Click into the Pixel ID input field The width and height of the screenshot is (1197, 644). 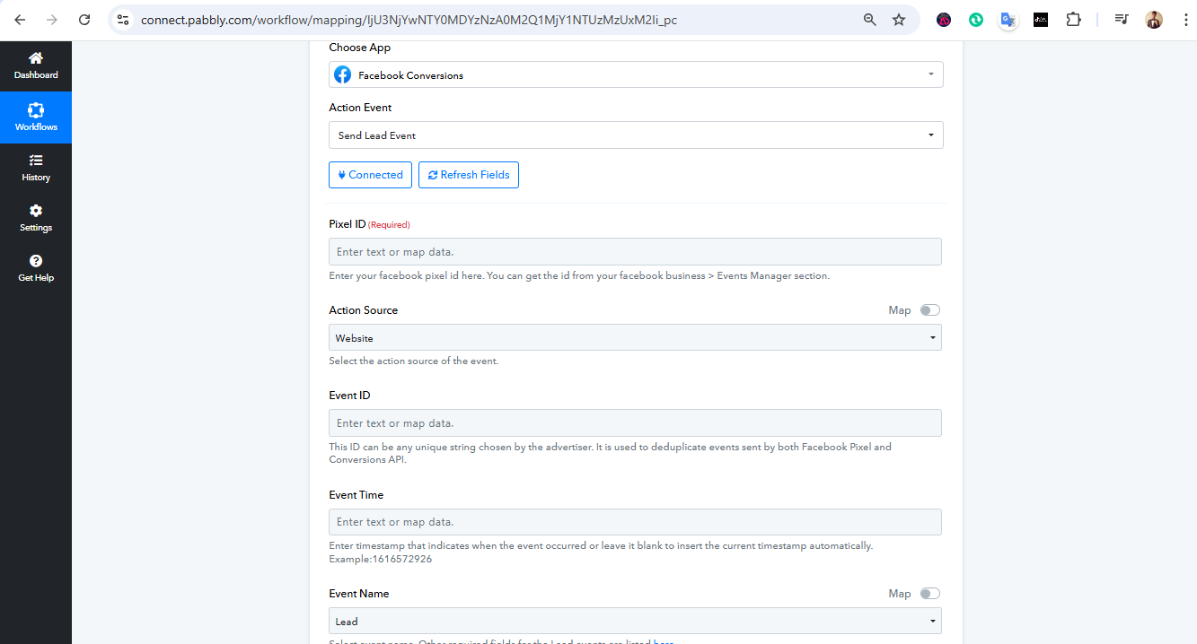tap(635, 252)
